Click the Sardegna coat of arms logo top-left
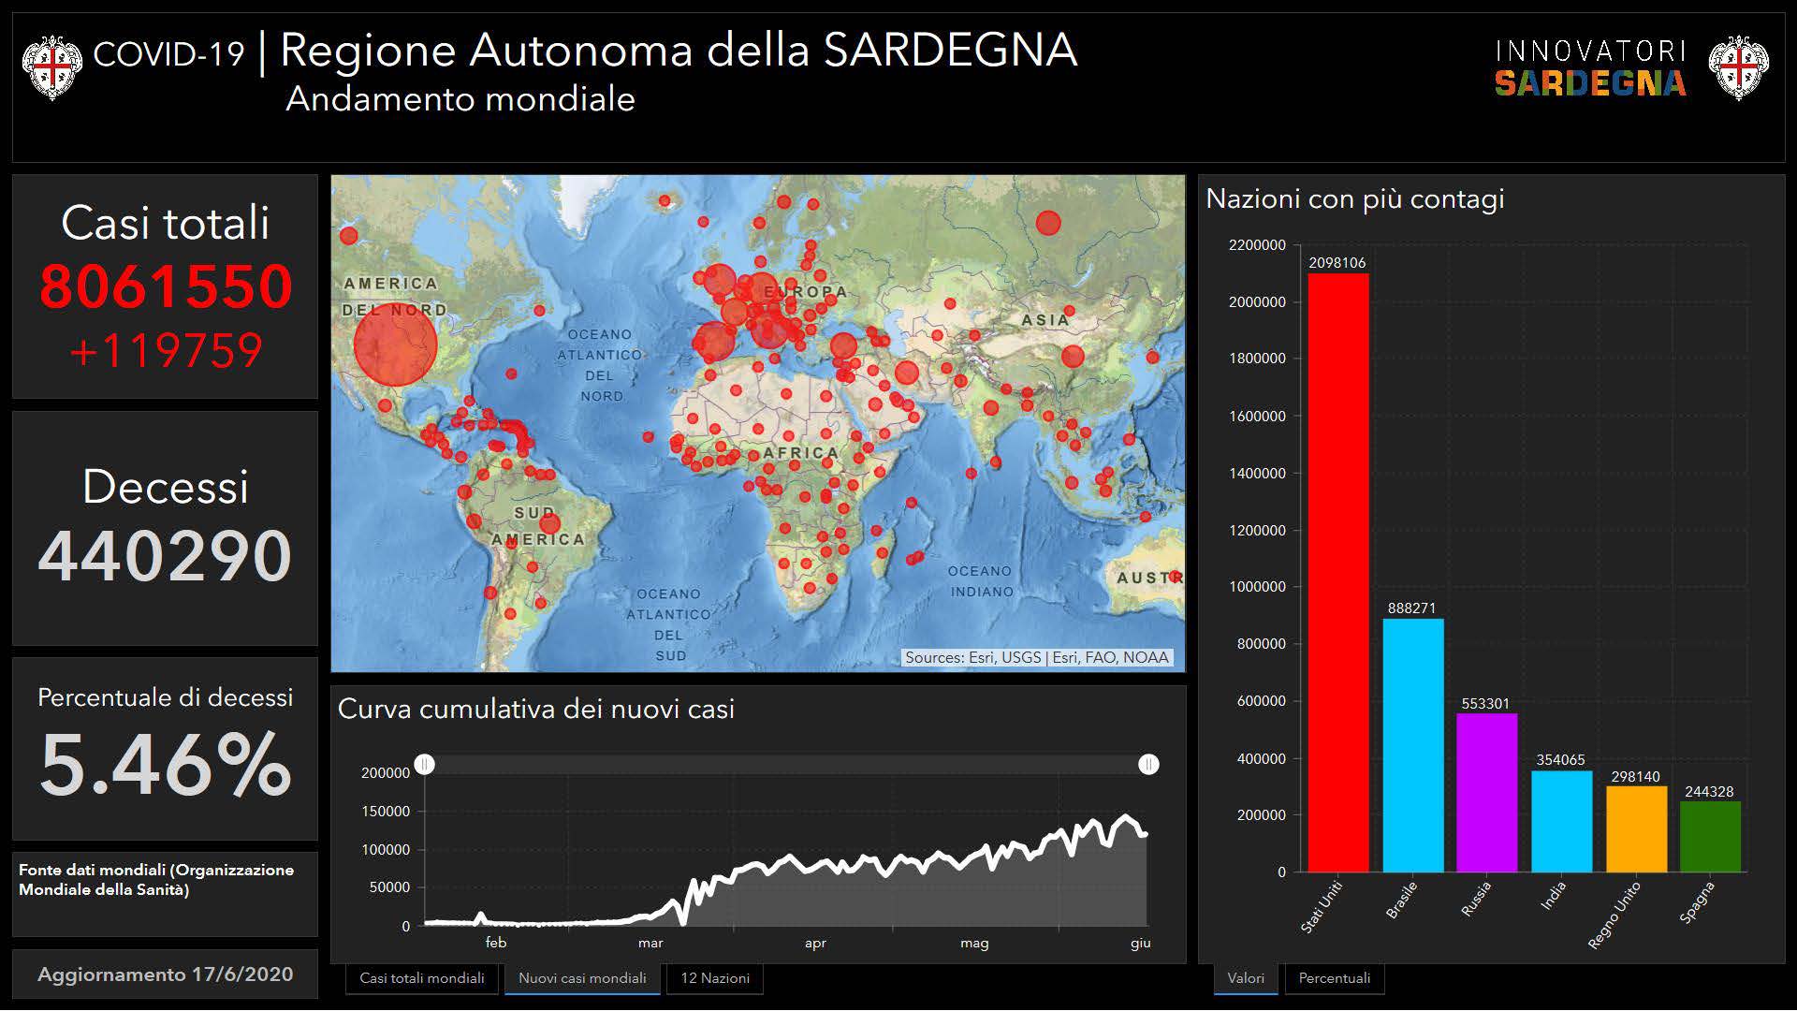The image size is (1797, 1011). coord(51,67)
